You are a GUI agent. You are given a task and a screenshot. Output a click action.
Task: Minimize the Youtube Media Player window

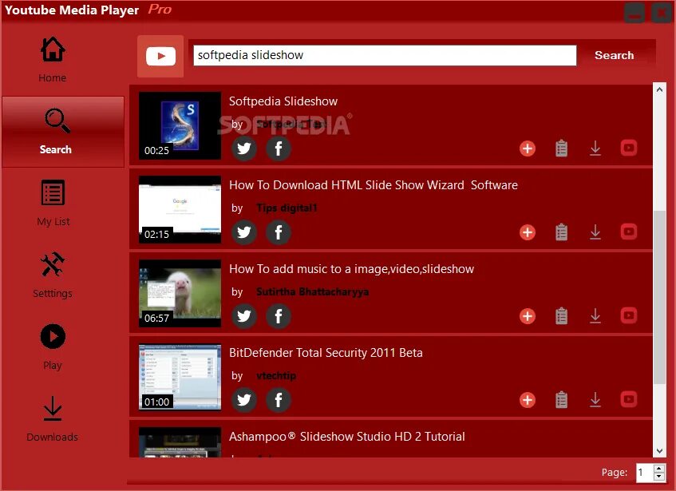634,14
